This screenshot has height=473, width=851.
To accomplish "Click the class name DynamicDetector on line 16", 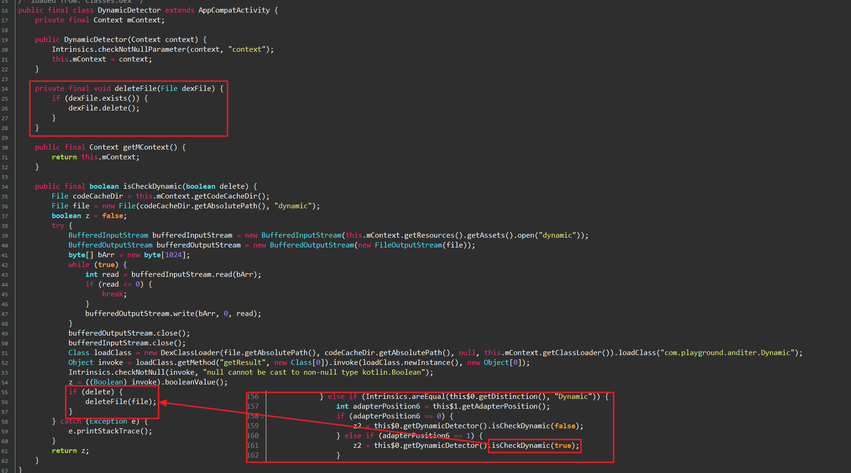I will [x=129, y=10].
